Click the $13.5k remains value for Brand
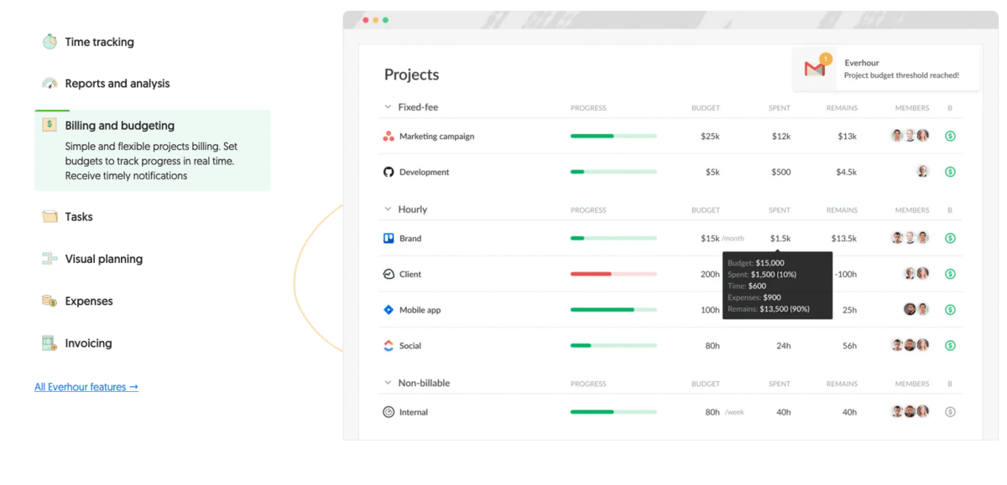This screenshot has height=485, width=1007. 844,239
